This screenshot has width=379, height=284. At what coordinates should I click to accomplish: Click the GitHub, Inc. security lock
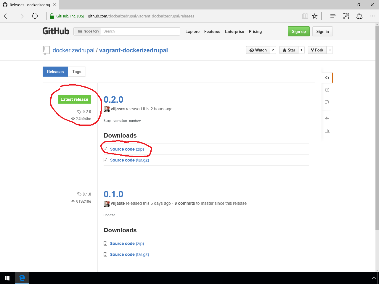pos(52,16)
